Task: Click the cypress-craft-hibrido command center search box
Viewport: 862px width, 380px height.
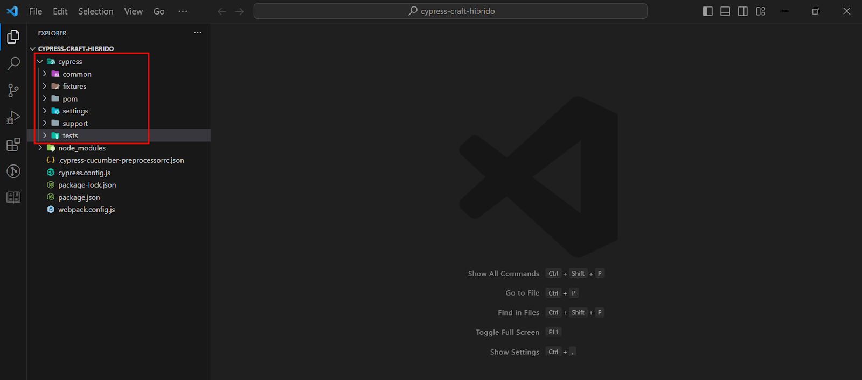Action: (450, 11)
